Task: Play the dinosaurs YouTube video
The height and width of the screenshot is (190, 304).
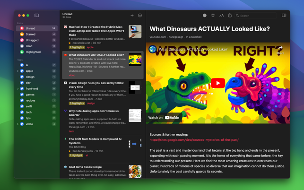Action: (217, 83)
